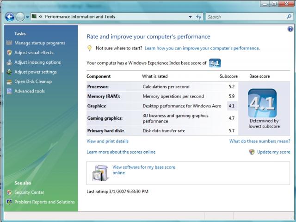Open Adjust indexing options

(x=38, y=62)
